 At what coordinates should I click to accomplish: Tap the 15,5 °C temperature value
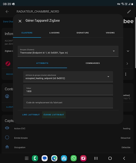(x=127, y=98)
